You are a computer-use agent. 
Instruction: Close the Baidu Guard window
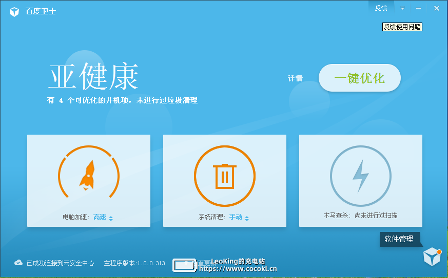pos(436,8)
